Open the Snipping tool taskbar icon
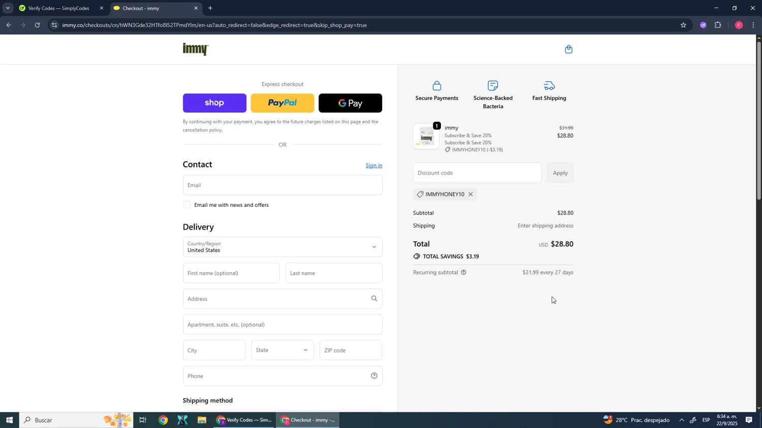 pyautogui.click(x=182, y=420)
